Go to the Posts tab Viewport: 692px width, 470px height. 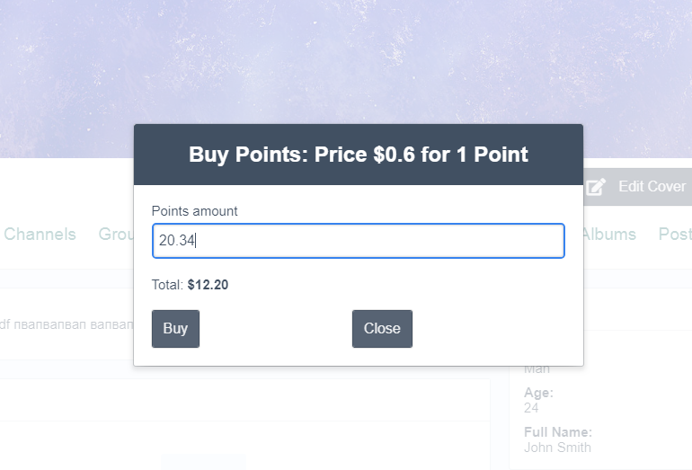tap(675, 235)
